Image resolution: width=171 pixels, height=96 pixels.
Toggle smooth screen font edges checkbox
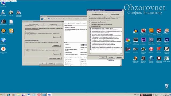91,45
